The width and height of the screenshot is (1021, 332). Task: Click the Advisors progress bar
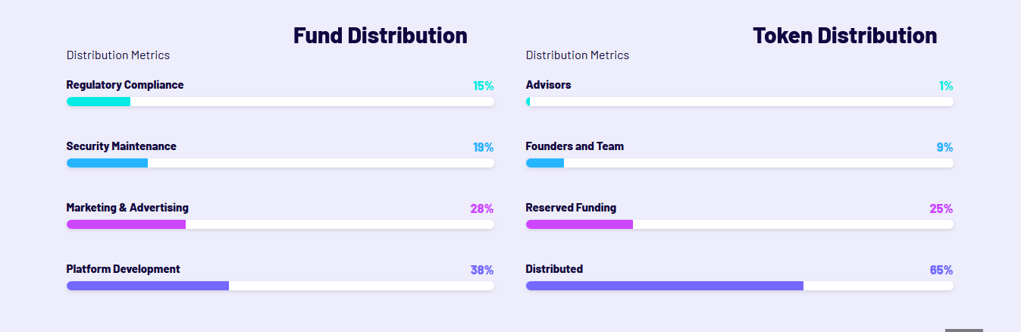pos(739,102)
